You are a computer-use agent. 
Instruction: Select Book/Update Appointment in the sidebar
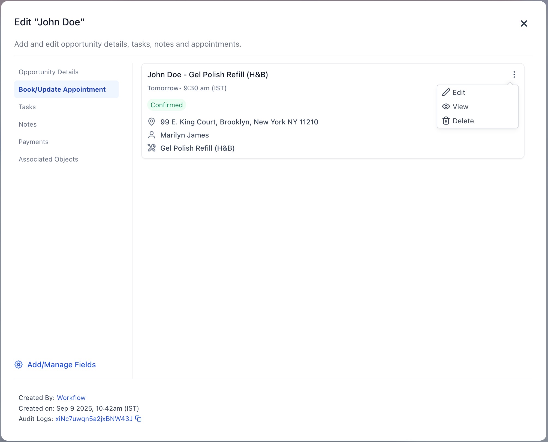coord(62,89)
